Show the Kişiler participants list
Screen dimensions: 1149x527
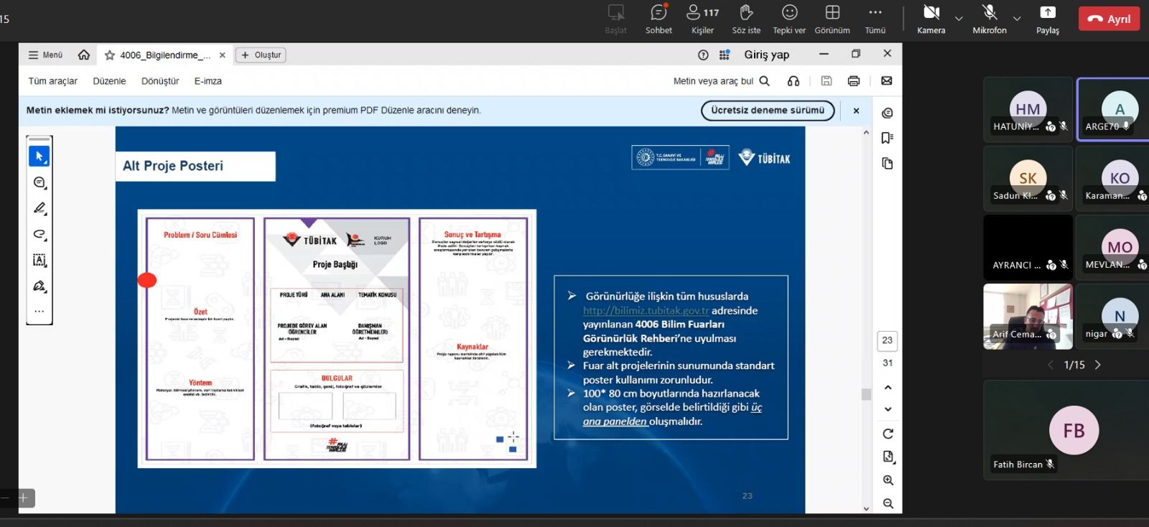pyautogui.click(x=702, y=19)
